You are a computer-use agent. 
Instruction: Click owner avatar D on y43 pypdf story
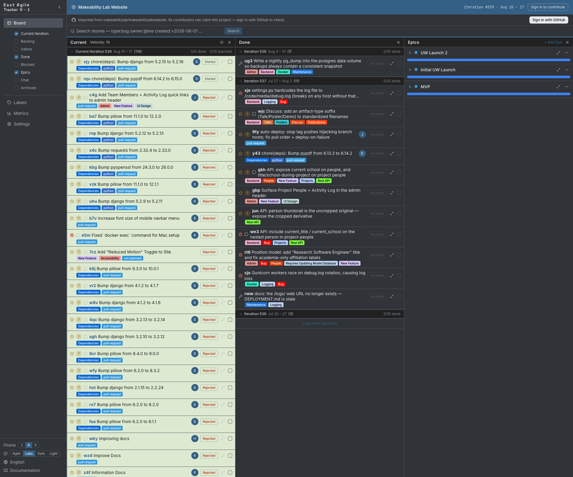tap(362, 154)
